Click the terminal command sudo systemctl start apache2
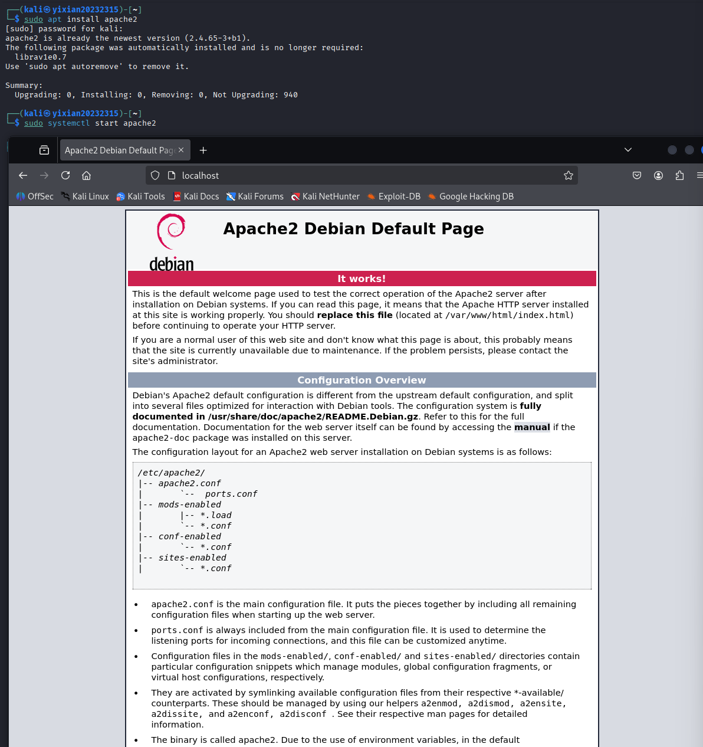 click(90, 123)
